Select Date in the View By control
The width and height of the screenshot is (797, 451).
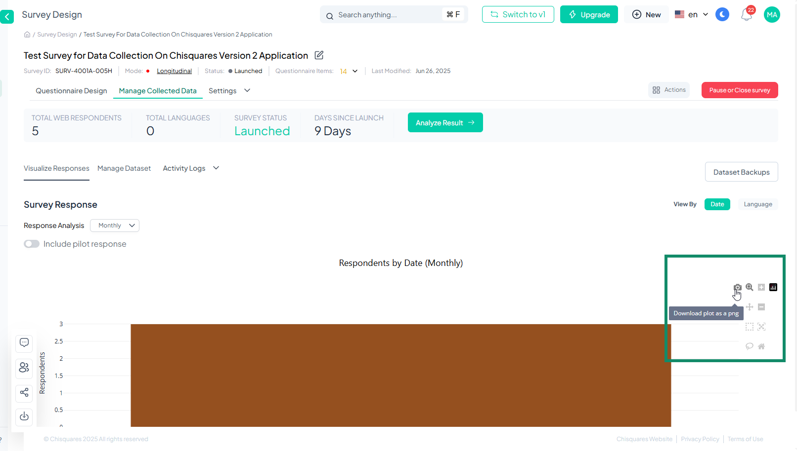[717, 204]
